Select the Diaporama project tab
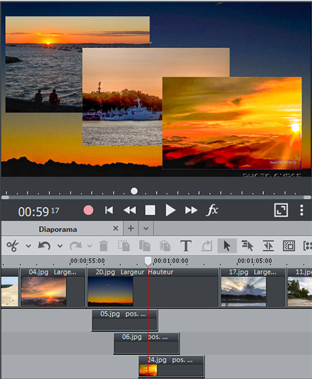 coord(58,229)
